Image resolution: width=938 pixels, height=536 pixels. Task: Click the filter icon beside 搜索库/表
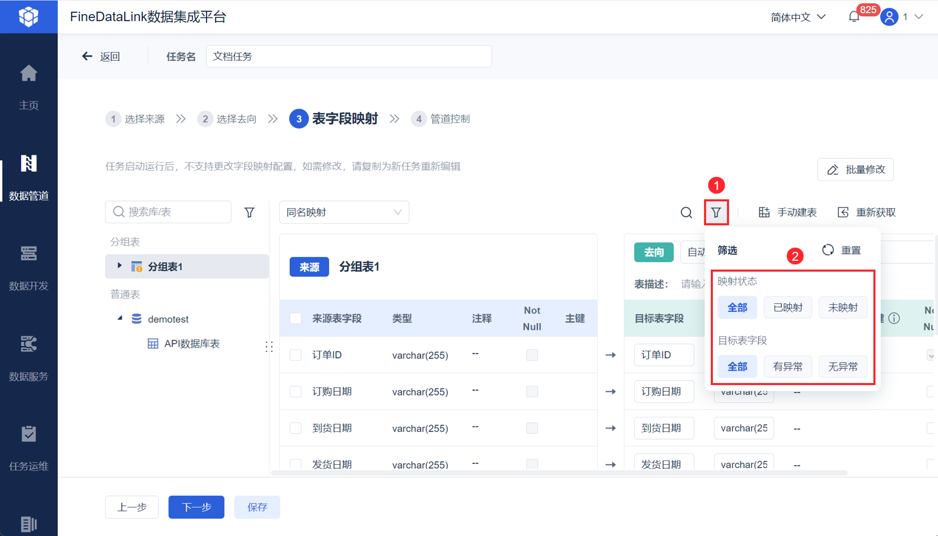tap(250, 212)
